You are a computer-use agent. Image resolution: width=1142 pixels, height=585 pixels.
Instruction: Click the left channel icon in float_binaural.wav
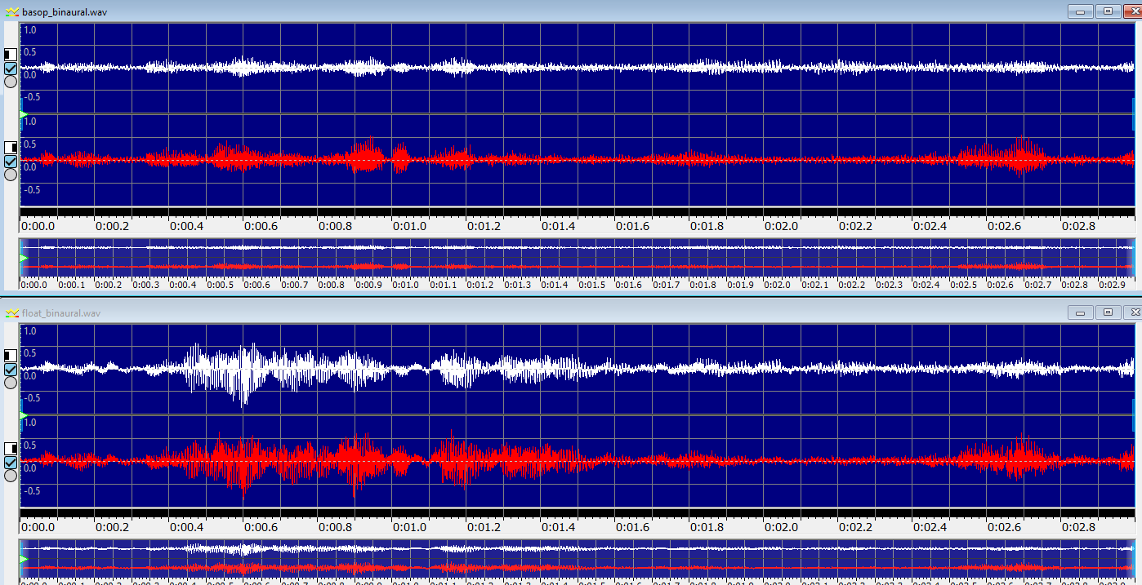[10, 356]
